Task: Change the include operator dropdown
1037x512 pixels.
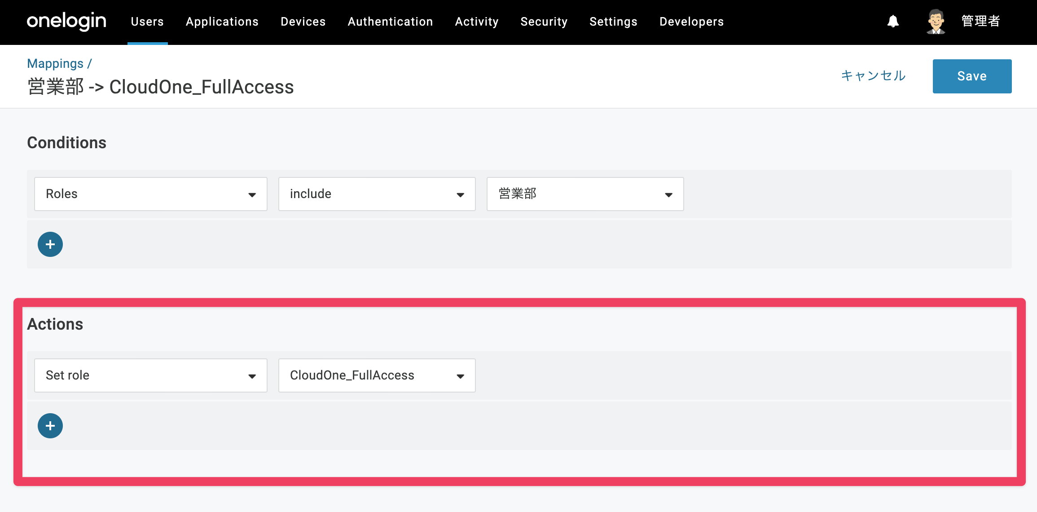Action: pos(377,194)
